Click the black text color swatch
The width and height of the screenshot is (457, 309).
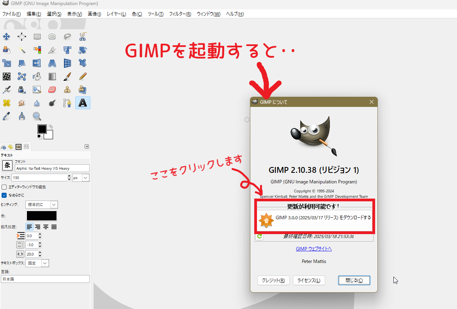point(41,215)
